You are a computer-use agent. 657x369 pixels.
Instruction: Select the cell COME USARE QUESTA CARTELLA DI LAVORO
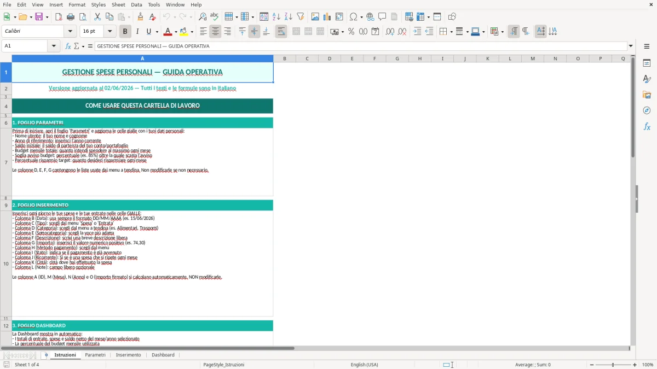142,106
